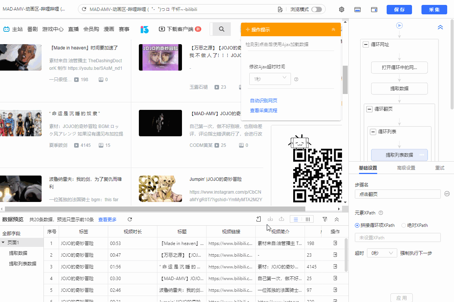Select the 打开循环中的网... step
The image size is (454, 302).
[400, 68]
